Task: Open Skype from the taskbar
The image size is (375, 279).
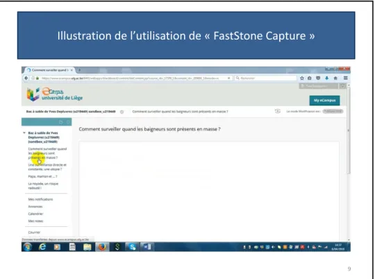Action: coord(132,246)
